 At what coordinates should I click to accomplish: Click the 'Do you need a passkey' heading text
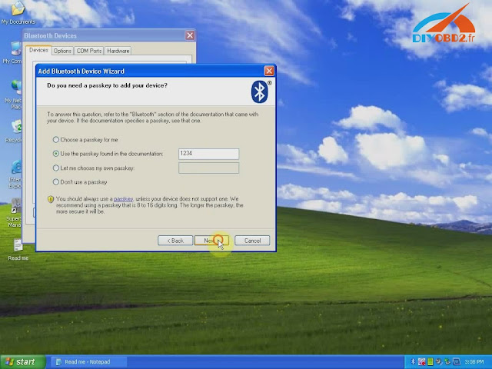coord(107,85)
